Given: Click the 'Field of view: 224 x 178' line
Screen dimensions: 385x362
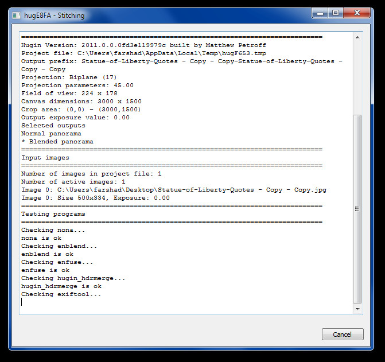Looking at the screenshot, I should click(69, 94).
